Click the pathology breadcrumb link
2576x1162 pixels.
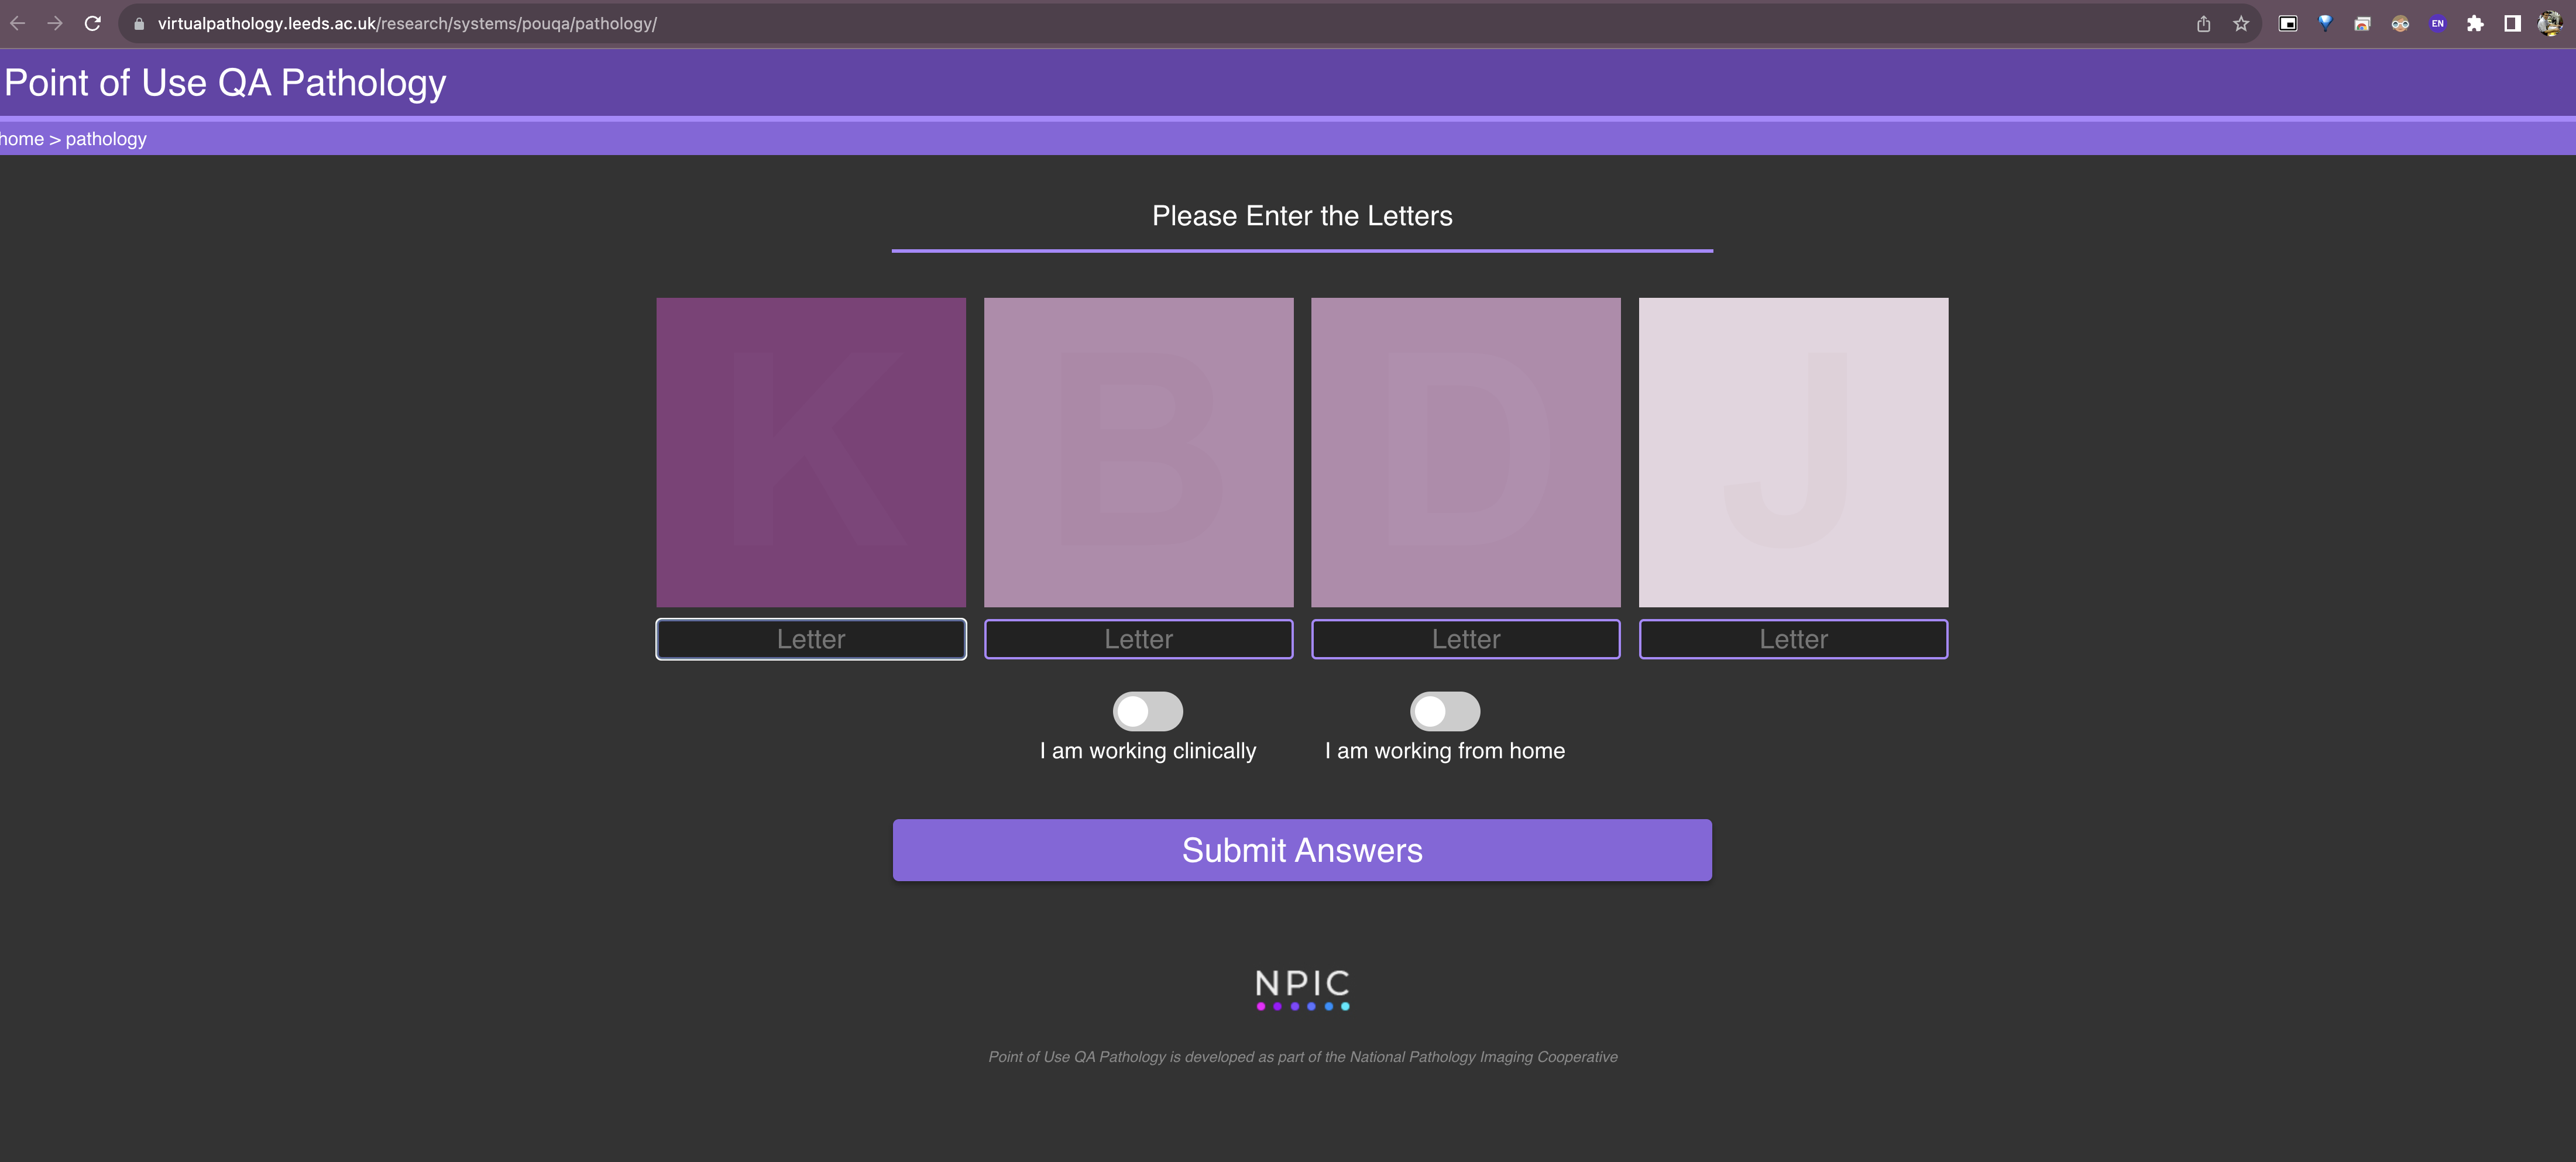106,139
